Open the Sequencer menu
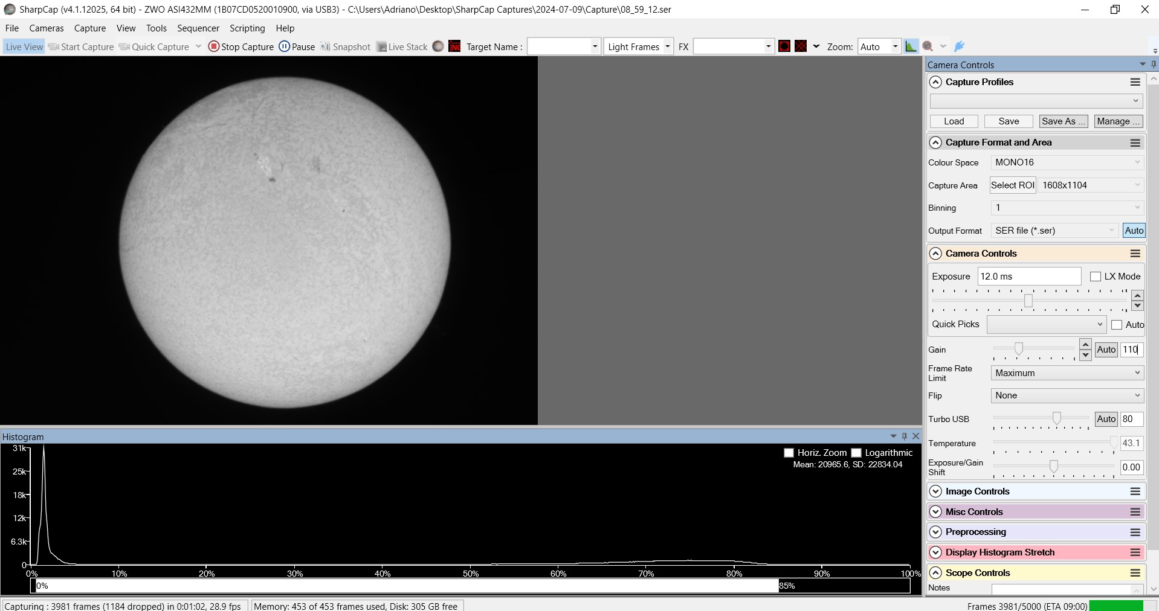 198,28
